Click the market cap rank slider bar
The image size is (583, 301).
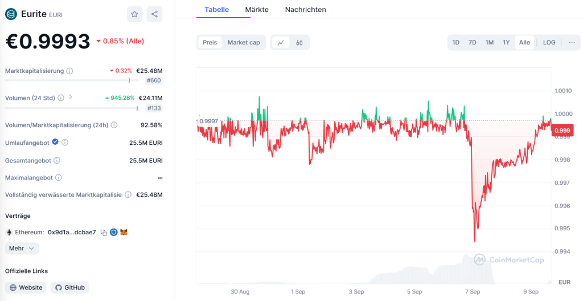click(72, 80)
